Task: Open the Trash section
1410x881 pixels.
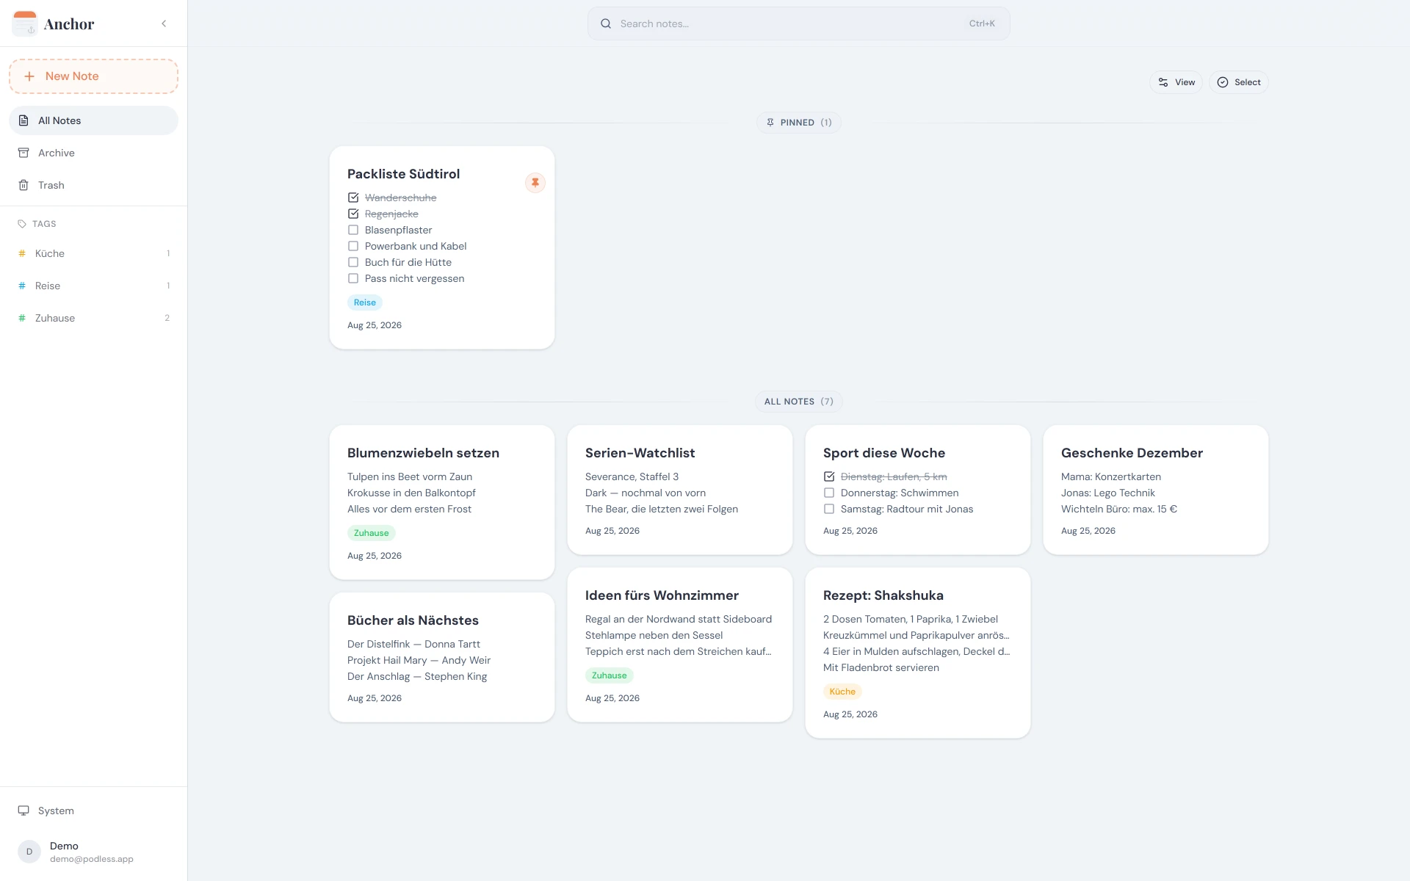Action: pos(93,185)
